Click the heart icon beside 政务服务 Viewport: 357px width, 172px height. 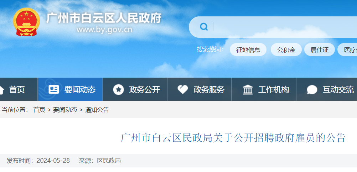(183, 89)
